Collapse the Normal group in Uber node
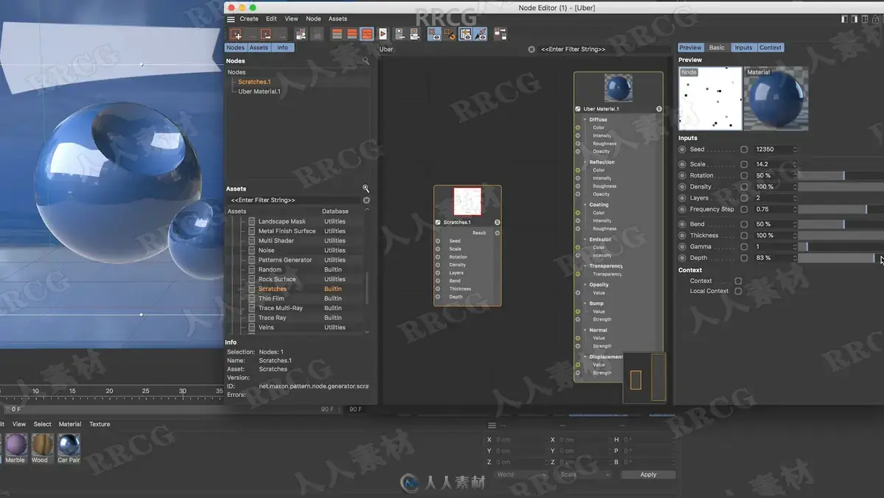This screenshot has height=498, width=884. [586, 330]
